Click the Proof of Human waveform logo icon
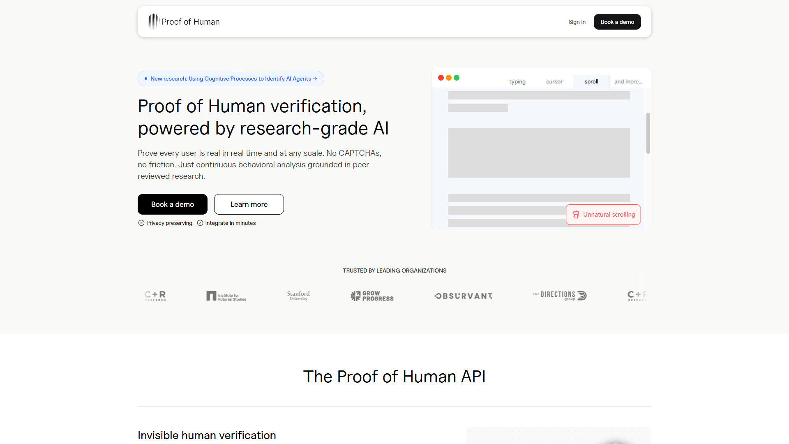Screen dimensions: 789x444 click(153, 21)
